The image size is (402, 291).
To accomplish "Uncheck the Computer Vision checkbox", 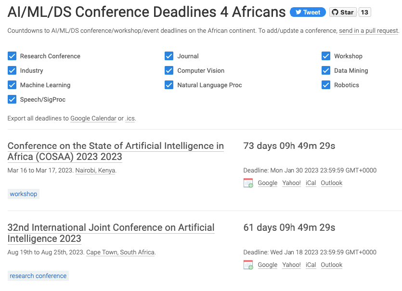I will pyautogui.click(x=169, y=71).
